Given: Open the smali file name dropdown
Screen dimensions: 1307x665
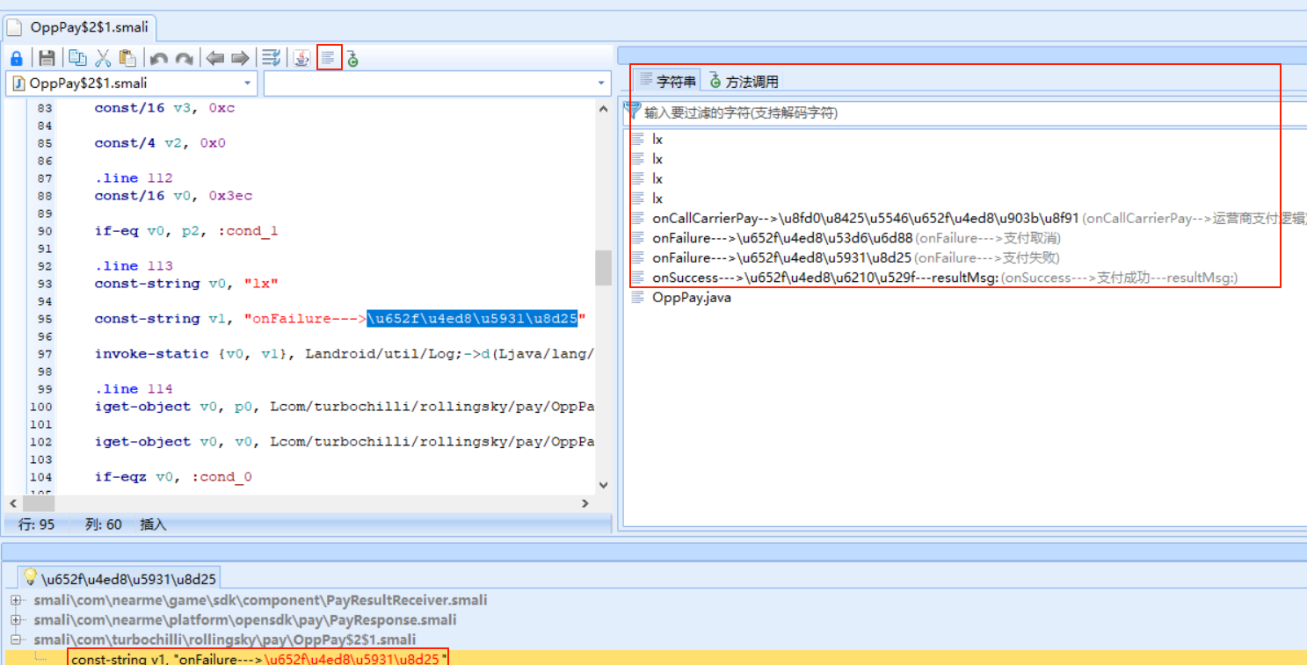Looking at the screenshot, I should [x=247, y=83].
